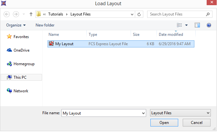This screenshot has width=217, height=132.
Task: Toggle the preview pane icon
Action: [x=198, y=25]
